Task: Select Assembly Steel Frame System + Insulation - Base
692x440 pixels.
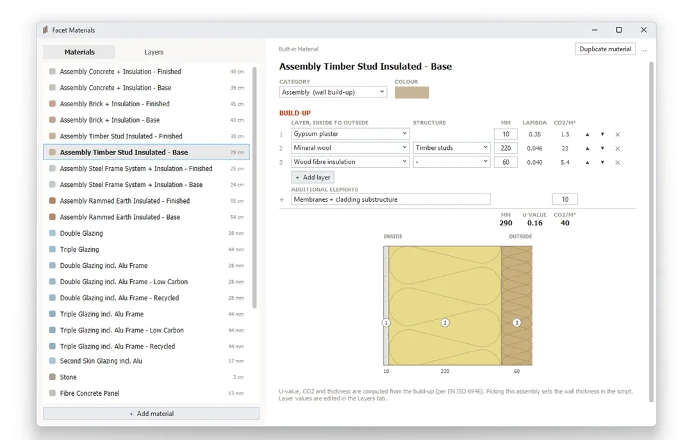Action: (x=147, y=185)
